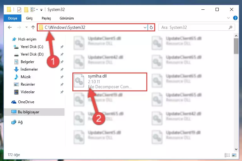Open Müzik folder in sidebar

click(x=25, y=77)
